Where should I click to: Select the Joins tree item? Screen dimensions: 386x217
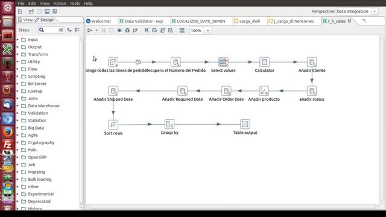(x=33, y=98)
